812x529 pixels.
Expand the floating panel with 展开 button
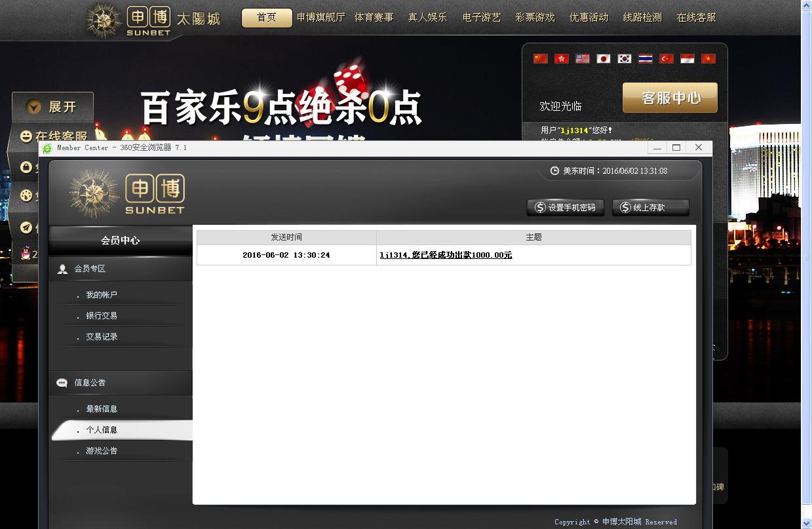[x=52, y=106]
